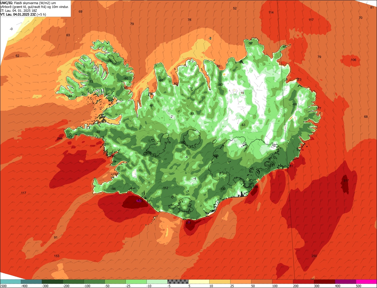The width and height of the screenshot is (377, 288).
Task: Click the value "177" off the east coast
Action: [x=319, y=108]
